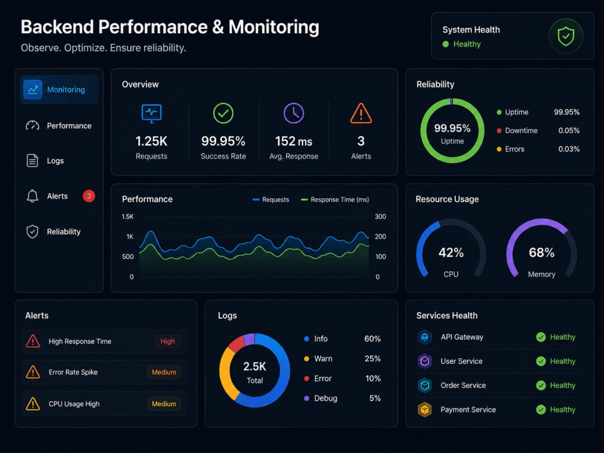Toggle the Response Time (ms) legend entry
Screen dimensions: 604x453
(335, 199)
